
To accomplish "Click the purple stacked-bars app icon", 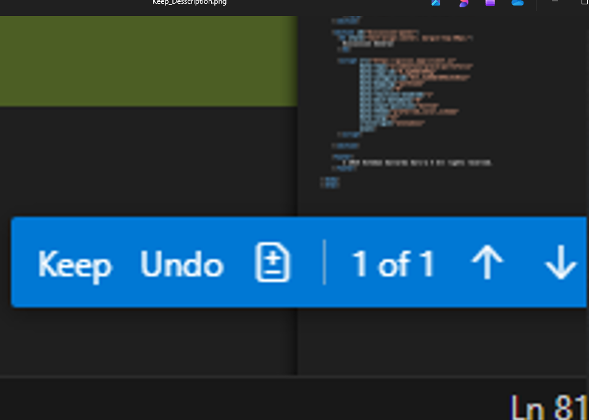I will (490, 2).
